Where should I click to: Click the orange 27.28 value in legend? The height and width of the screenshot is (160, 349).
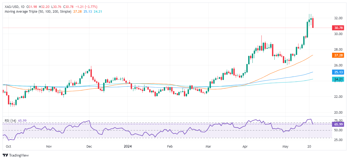tap(77, 12)
